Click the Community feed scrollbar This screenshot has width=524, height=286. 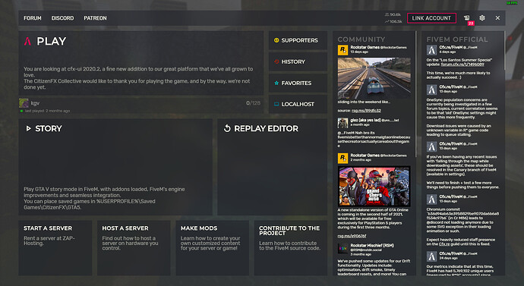tap(415, 94)
